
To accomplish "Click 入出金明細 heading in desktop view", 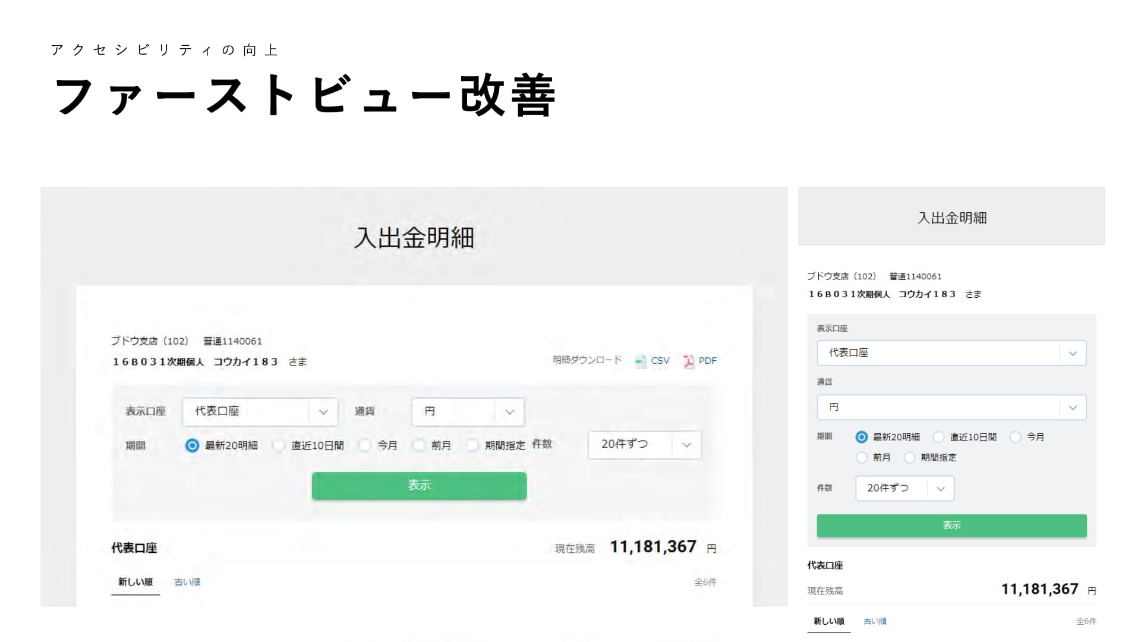I will coord(414,238).
